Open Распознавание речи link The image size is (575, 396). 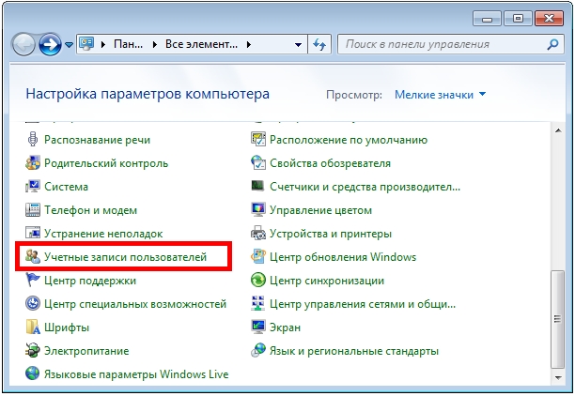[97, 140]
